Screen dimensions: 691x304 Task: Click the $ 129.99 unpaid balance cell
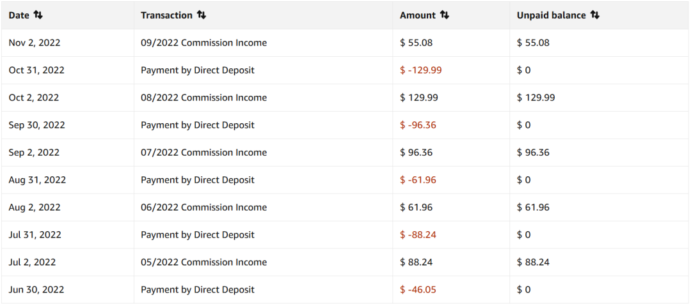click(x=536, y=98)
